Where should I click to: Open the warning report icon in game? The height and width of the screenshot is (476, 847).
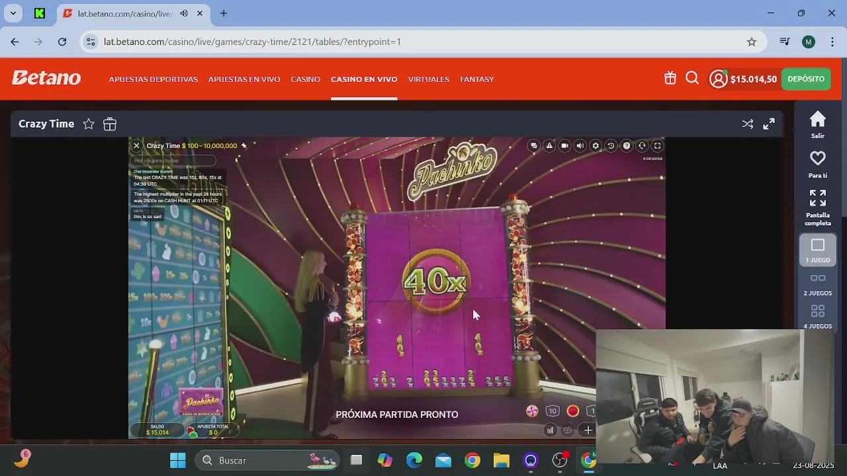[549, 146]
